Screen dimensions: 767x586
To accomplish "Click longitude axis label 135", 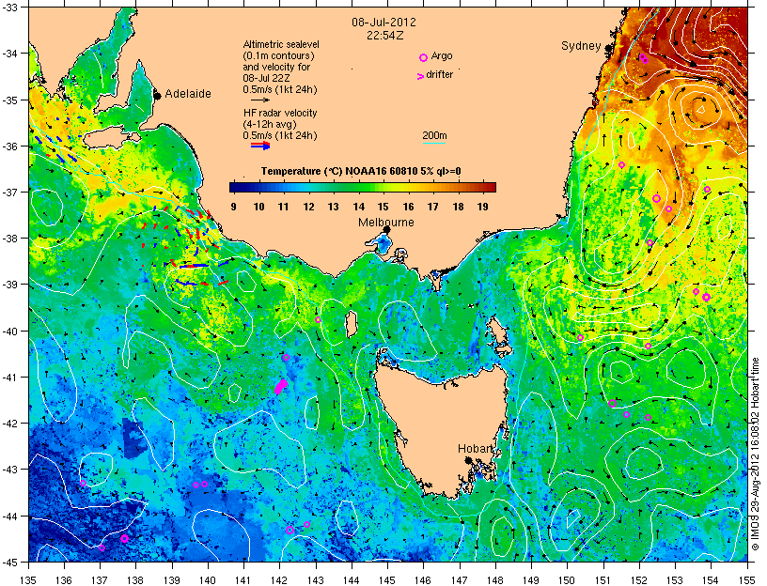I will (x=29, y=580).
